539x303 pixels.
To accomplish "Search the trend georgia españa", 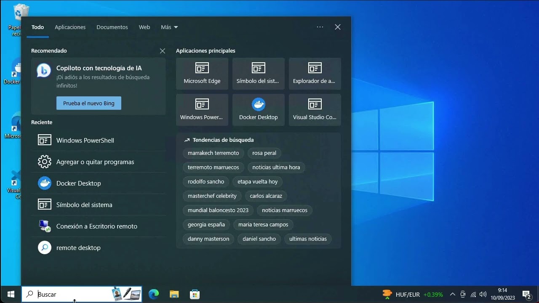I will 206,224.
